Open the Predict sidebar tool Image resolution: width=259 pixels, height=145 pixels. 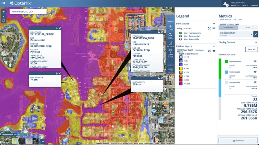[170, 63]
